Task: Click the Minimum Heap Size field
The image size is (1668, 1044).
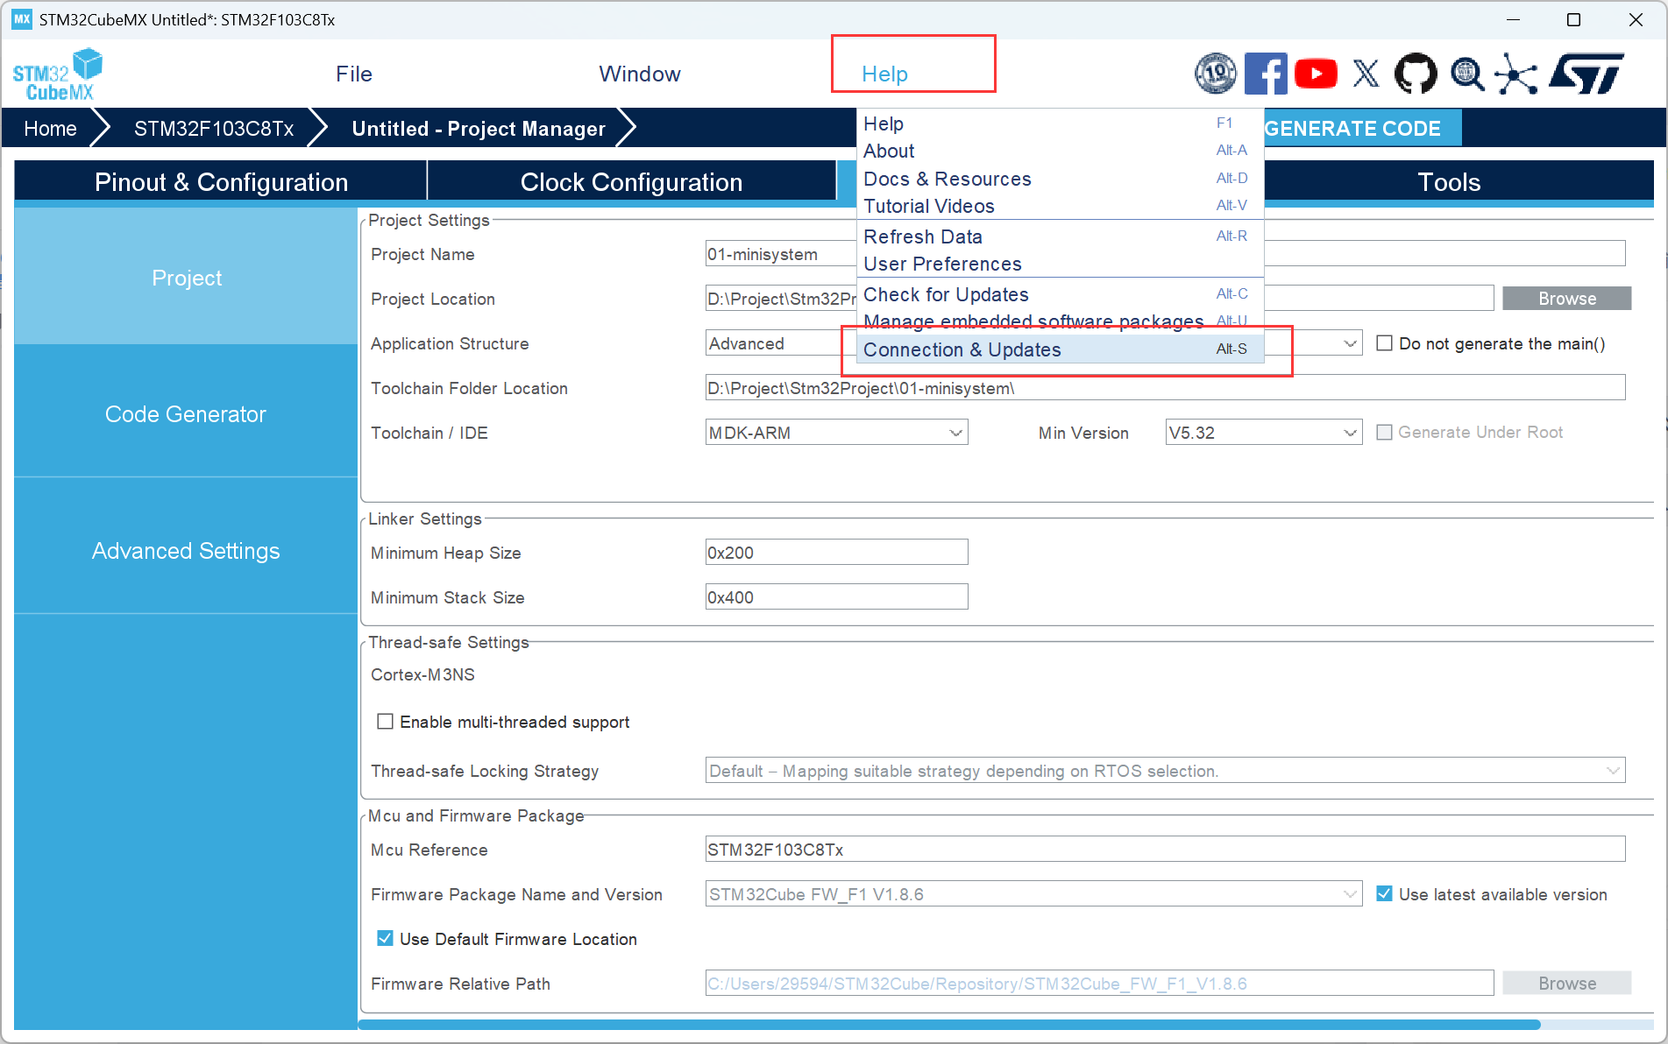Action: tap(837, 553)
